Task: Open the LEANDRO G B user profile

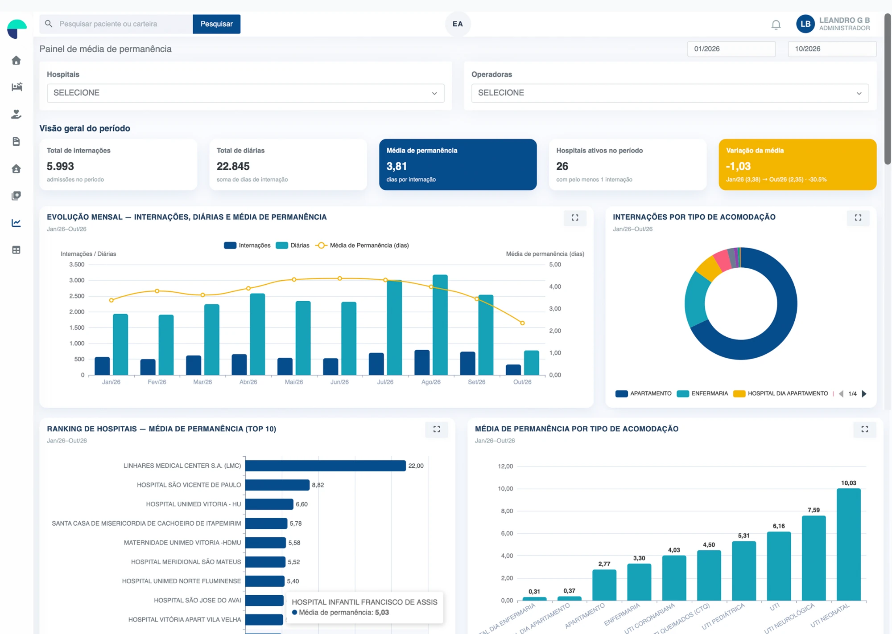Action: point(833,24)
